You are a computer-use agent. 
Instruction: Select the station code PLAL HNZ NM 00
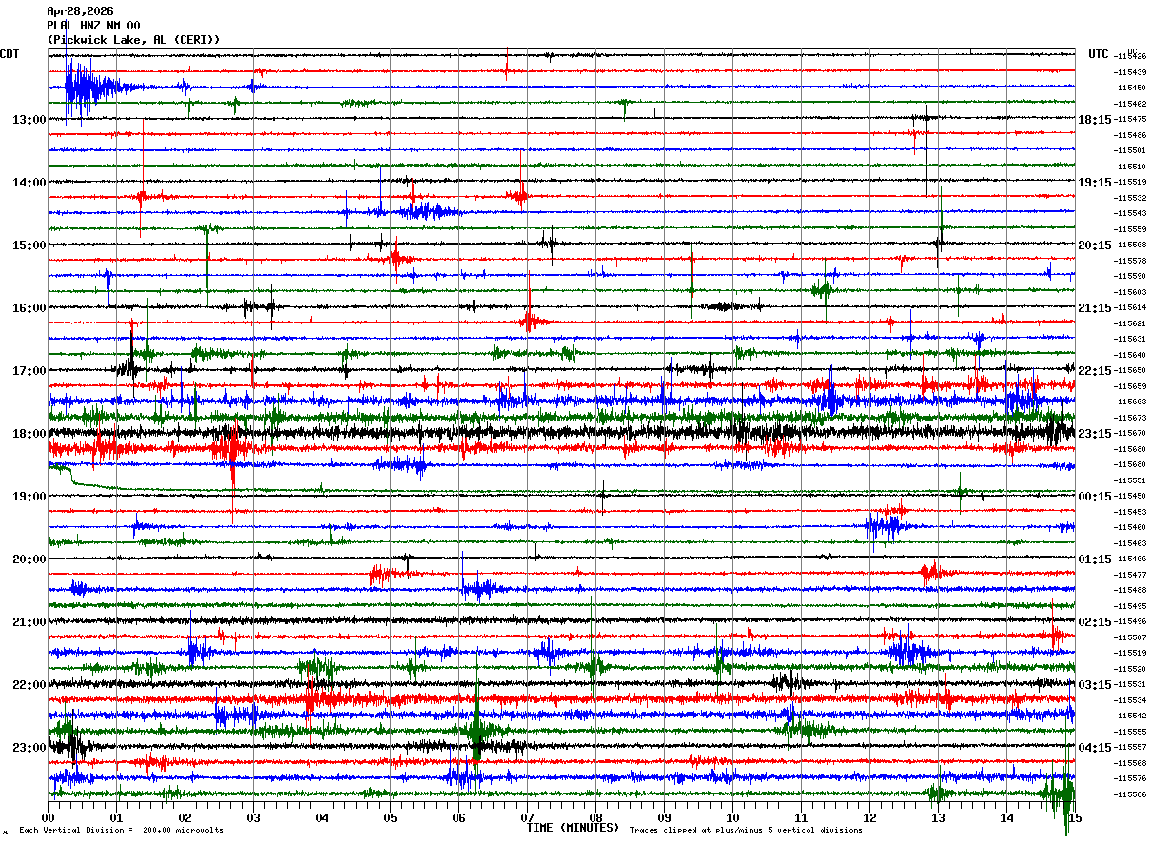pyautogui.click(x=93, y=26)
